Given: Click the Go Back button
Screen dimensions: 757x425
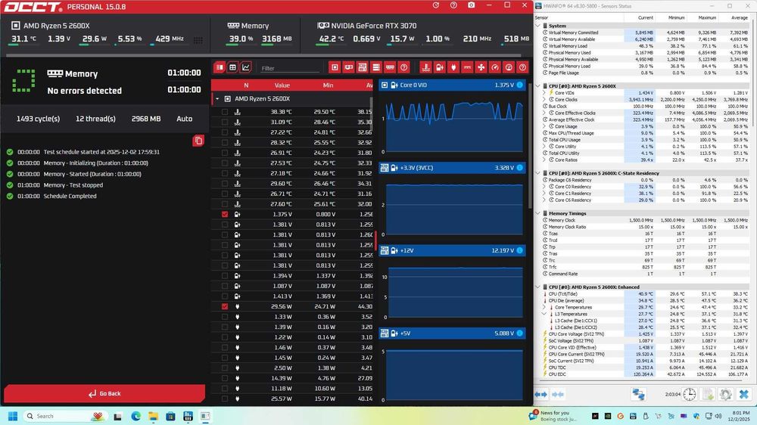Looking at the screenshot, I should (104, 394).
